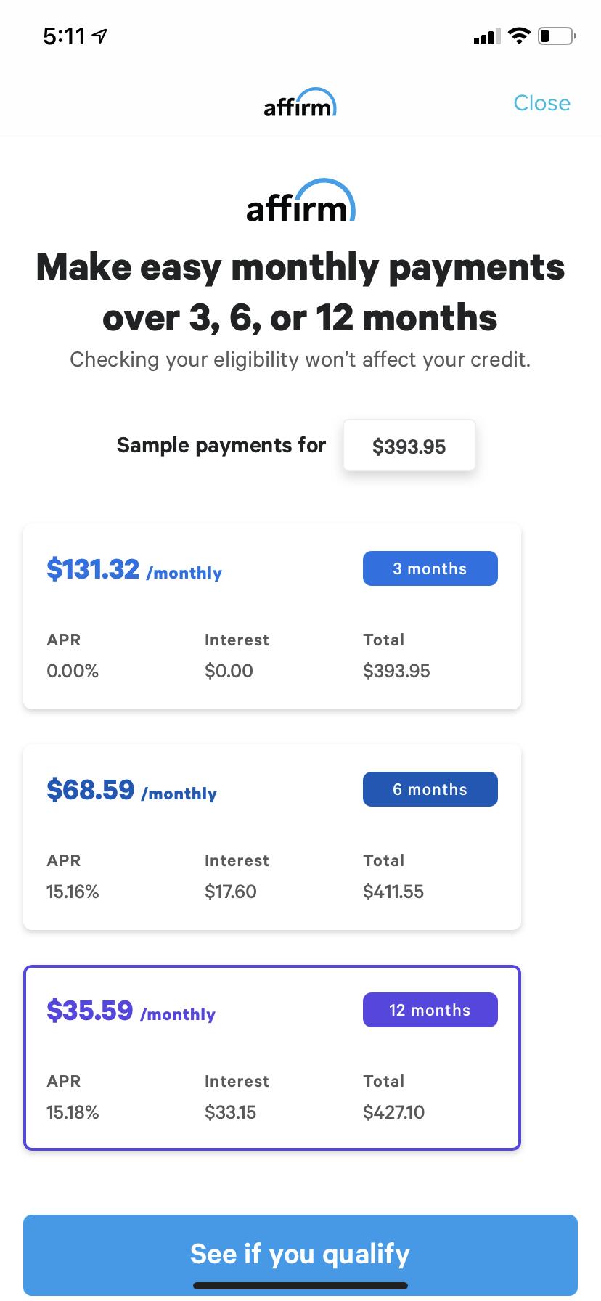Close the Affirm payment sheet

tap(541, 103)
